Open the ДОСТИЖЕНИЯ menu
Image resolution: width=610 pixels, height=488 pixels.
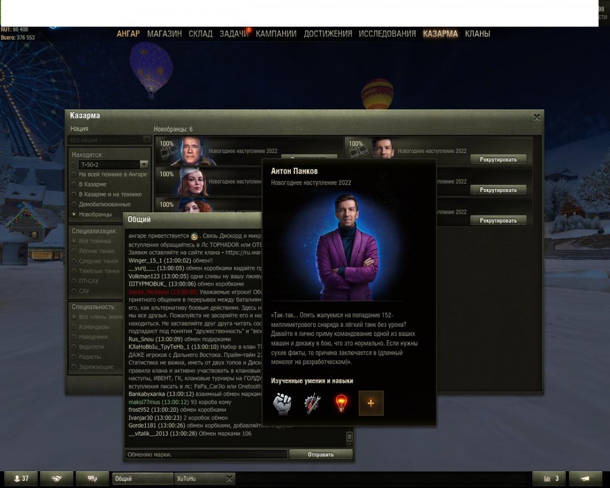328,34
